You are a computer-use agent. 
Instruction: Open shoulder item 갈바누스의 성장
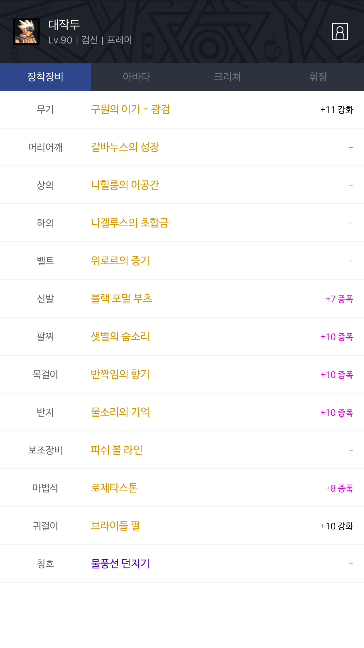pyautogui.click(x=125, y=147)
